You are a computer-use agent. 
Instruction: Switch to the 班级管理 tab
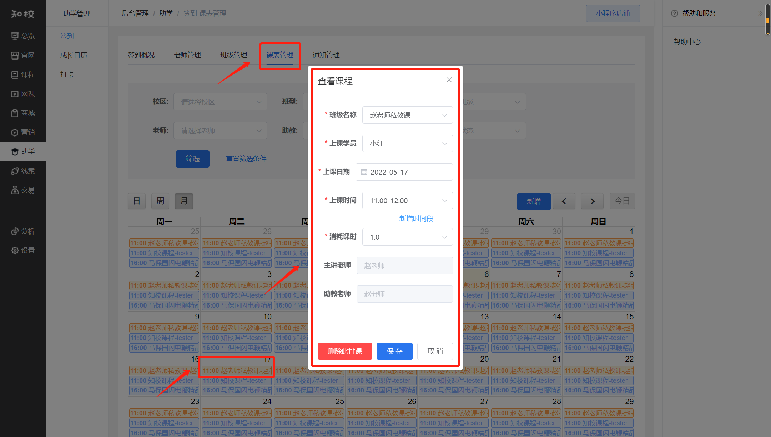tap(233, 55)
